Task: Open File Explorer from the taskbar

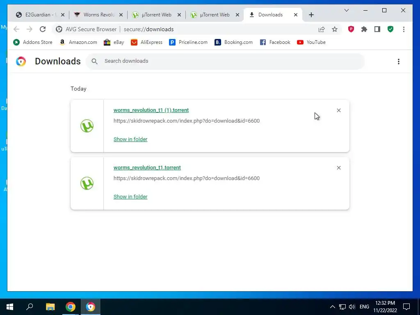Action: click(50, 307)
